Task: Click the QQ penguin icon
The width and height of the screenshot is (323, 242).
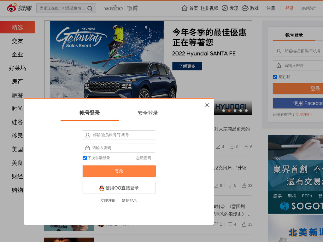Action: point(102,188)
